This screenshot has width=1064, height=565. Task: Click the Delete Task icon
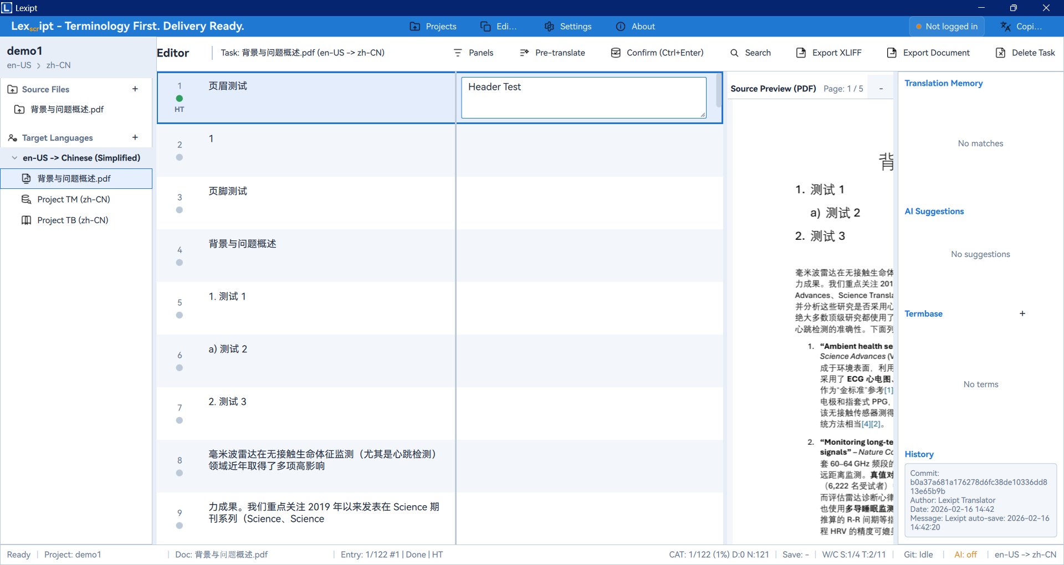pyautogui.click(x=1000, y=53)
